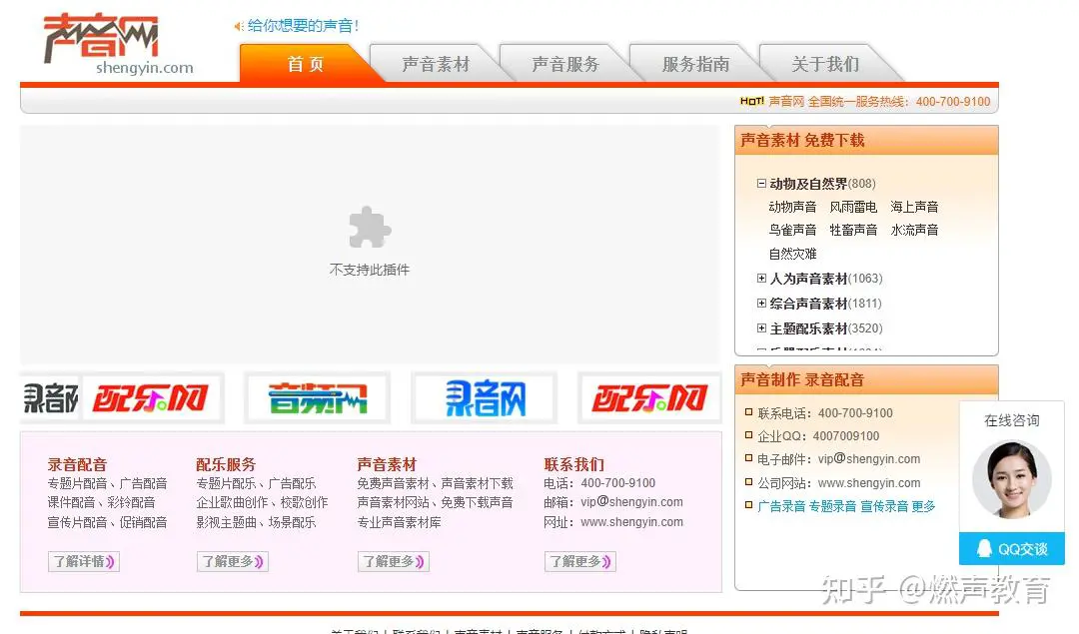Switch to 首页 tab

click(306, 64)
